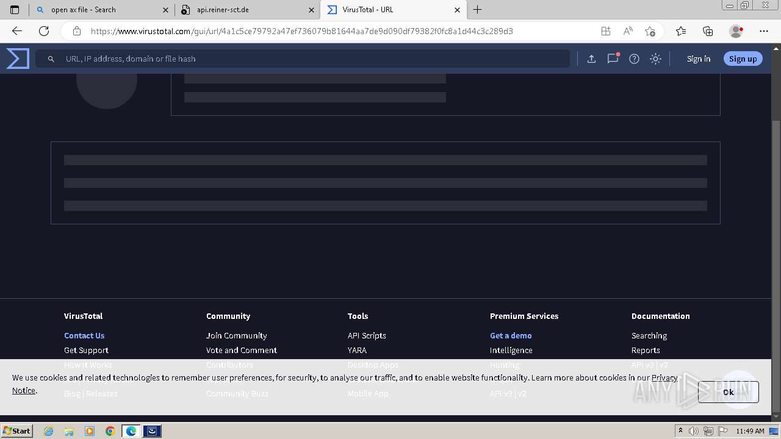Viewport: 781px width, 439px height.
Task: Open the API Scripts link
Action: point(367,335)
